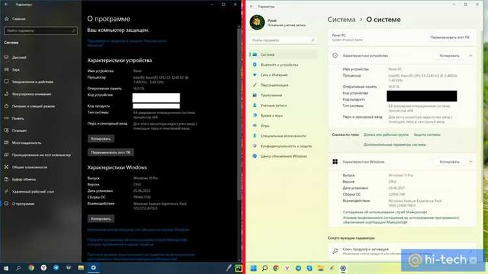Open Время и язык in light sidebar
This screenshot has width=488, height=274.
point(271,115)
